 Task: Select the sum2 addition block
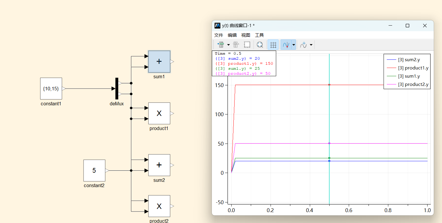point(159,165)
